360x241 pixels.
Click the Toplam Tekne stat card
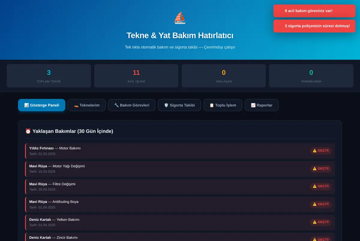[x=49, y=76]
